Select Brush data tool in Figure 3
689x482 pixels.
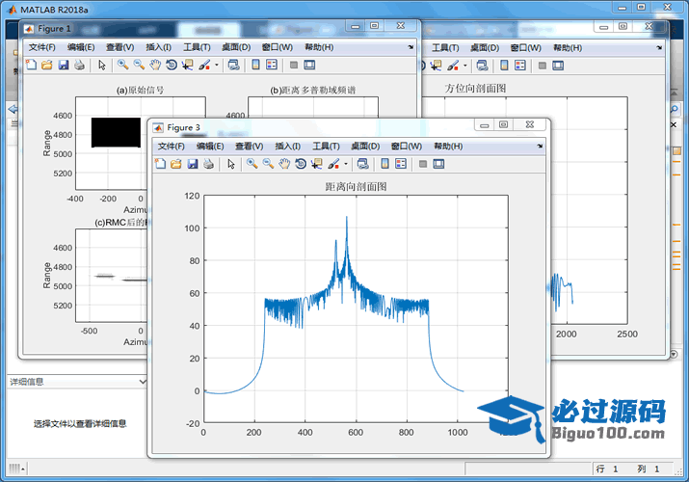[x=334, y=164]
